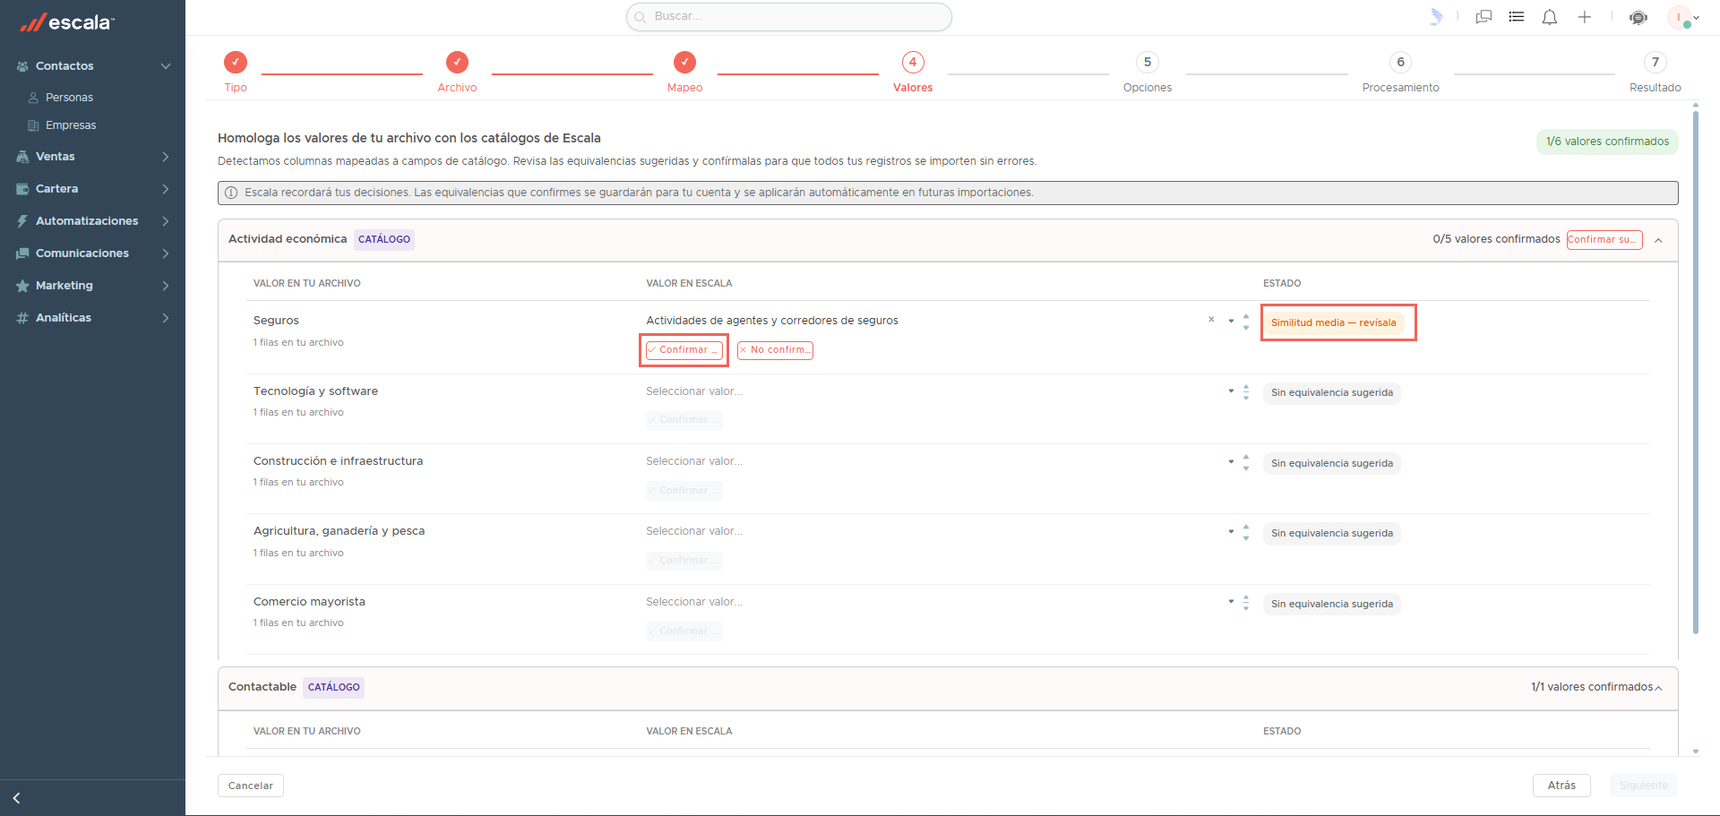Viewport: 1720px width, 816px height.
Task: Collapse the Contactos menu chevron
Action: (x=166, y=66)
